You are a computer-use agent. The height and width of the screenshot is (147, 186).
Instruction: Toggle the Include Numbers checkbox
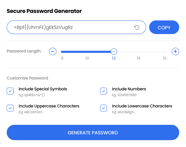[x=103, y=91]
